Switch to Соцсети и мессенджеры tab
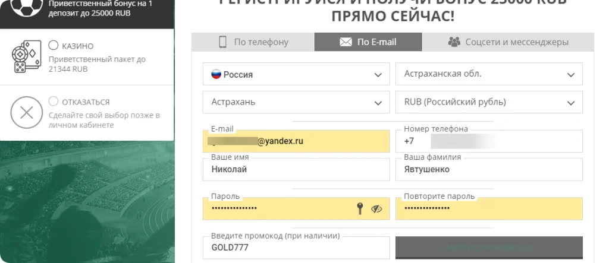The image size is (609, 263). 508,42
